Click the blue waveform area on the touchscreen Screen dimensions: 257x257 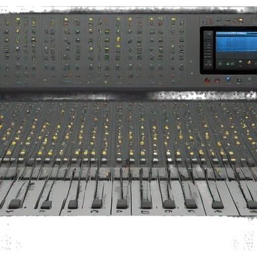pos(236,45)
